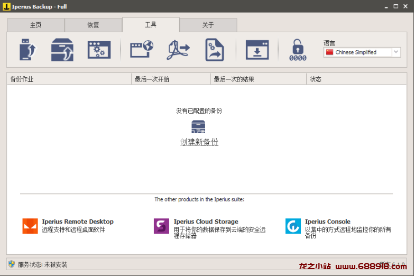Click the 没有已配置的备份 message text
The width and height of the screenshot is (415, 277).
199,111
